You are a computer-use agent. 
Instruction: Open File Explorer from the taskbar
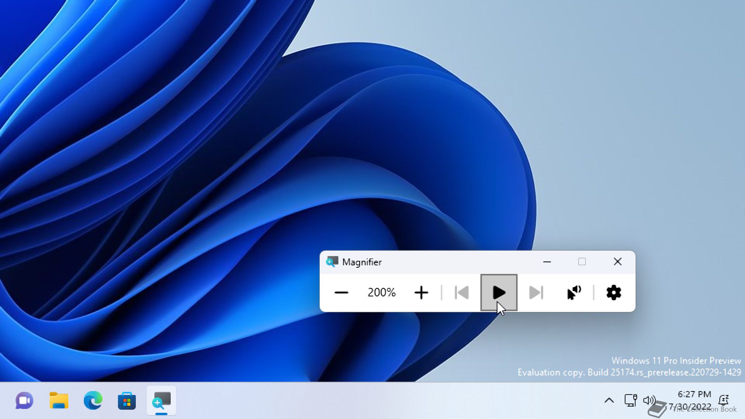pos(59,401)
